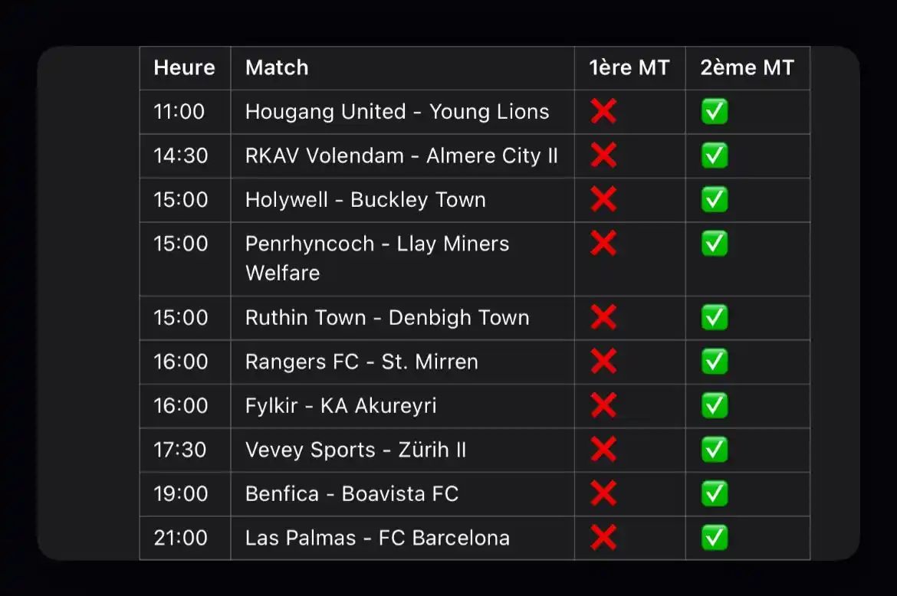
Task: Click the red cross for Benfica - Boavista FC
Action: tap(603, 493)
